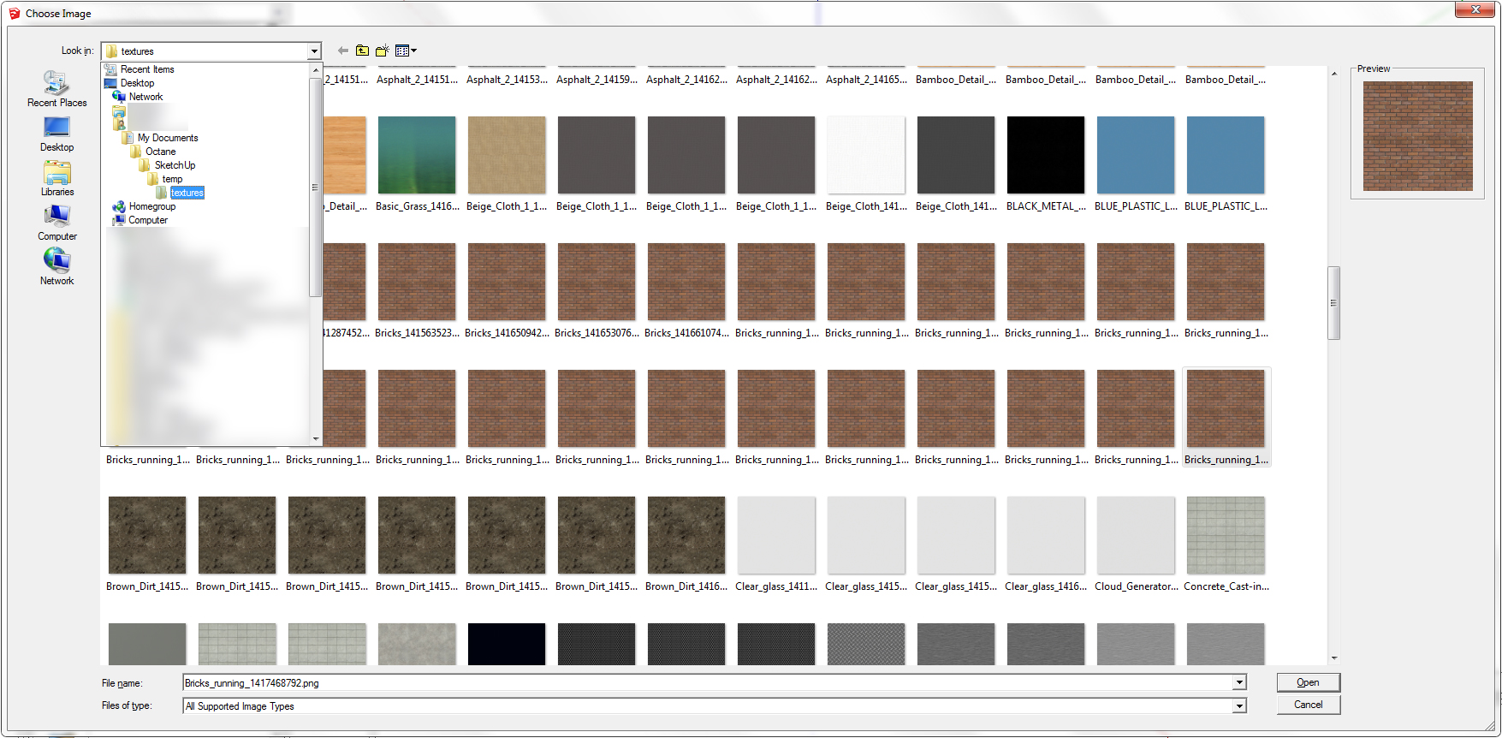Select the BLACK_METAL texture thumbnail
This screenshot has width=1502, height=738.
1046,155
